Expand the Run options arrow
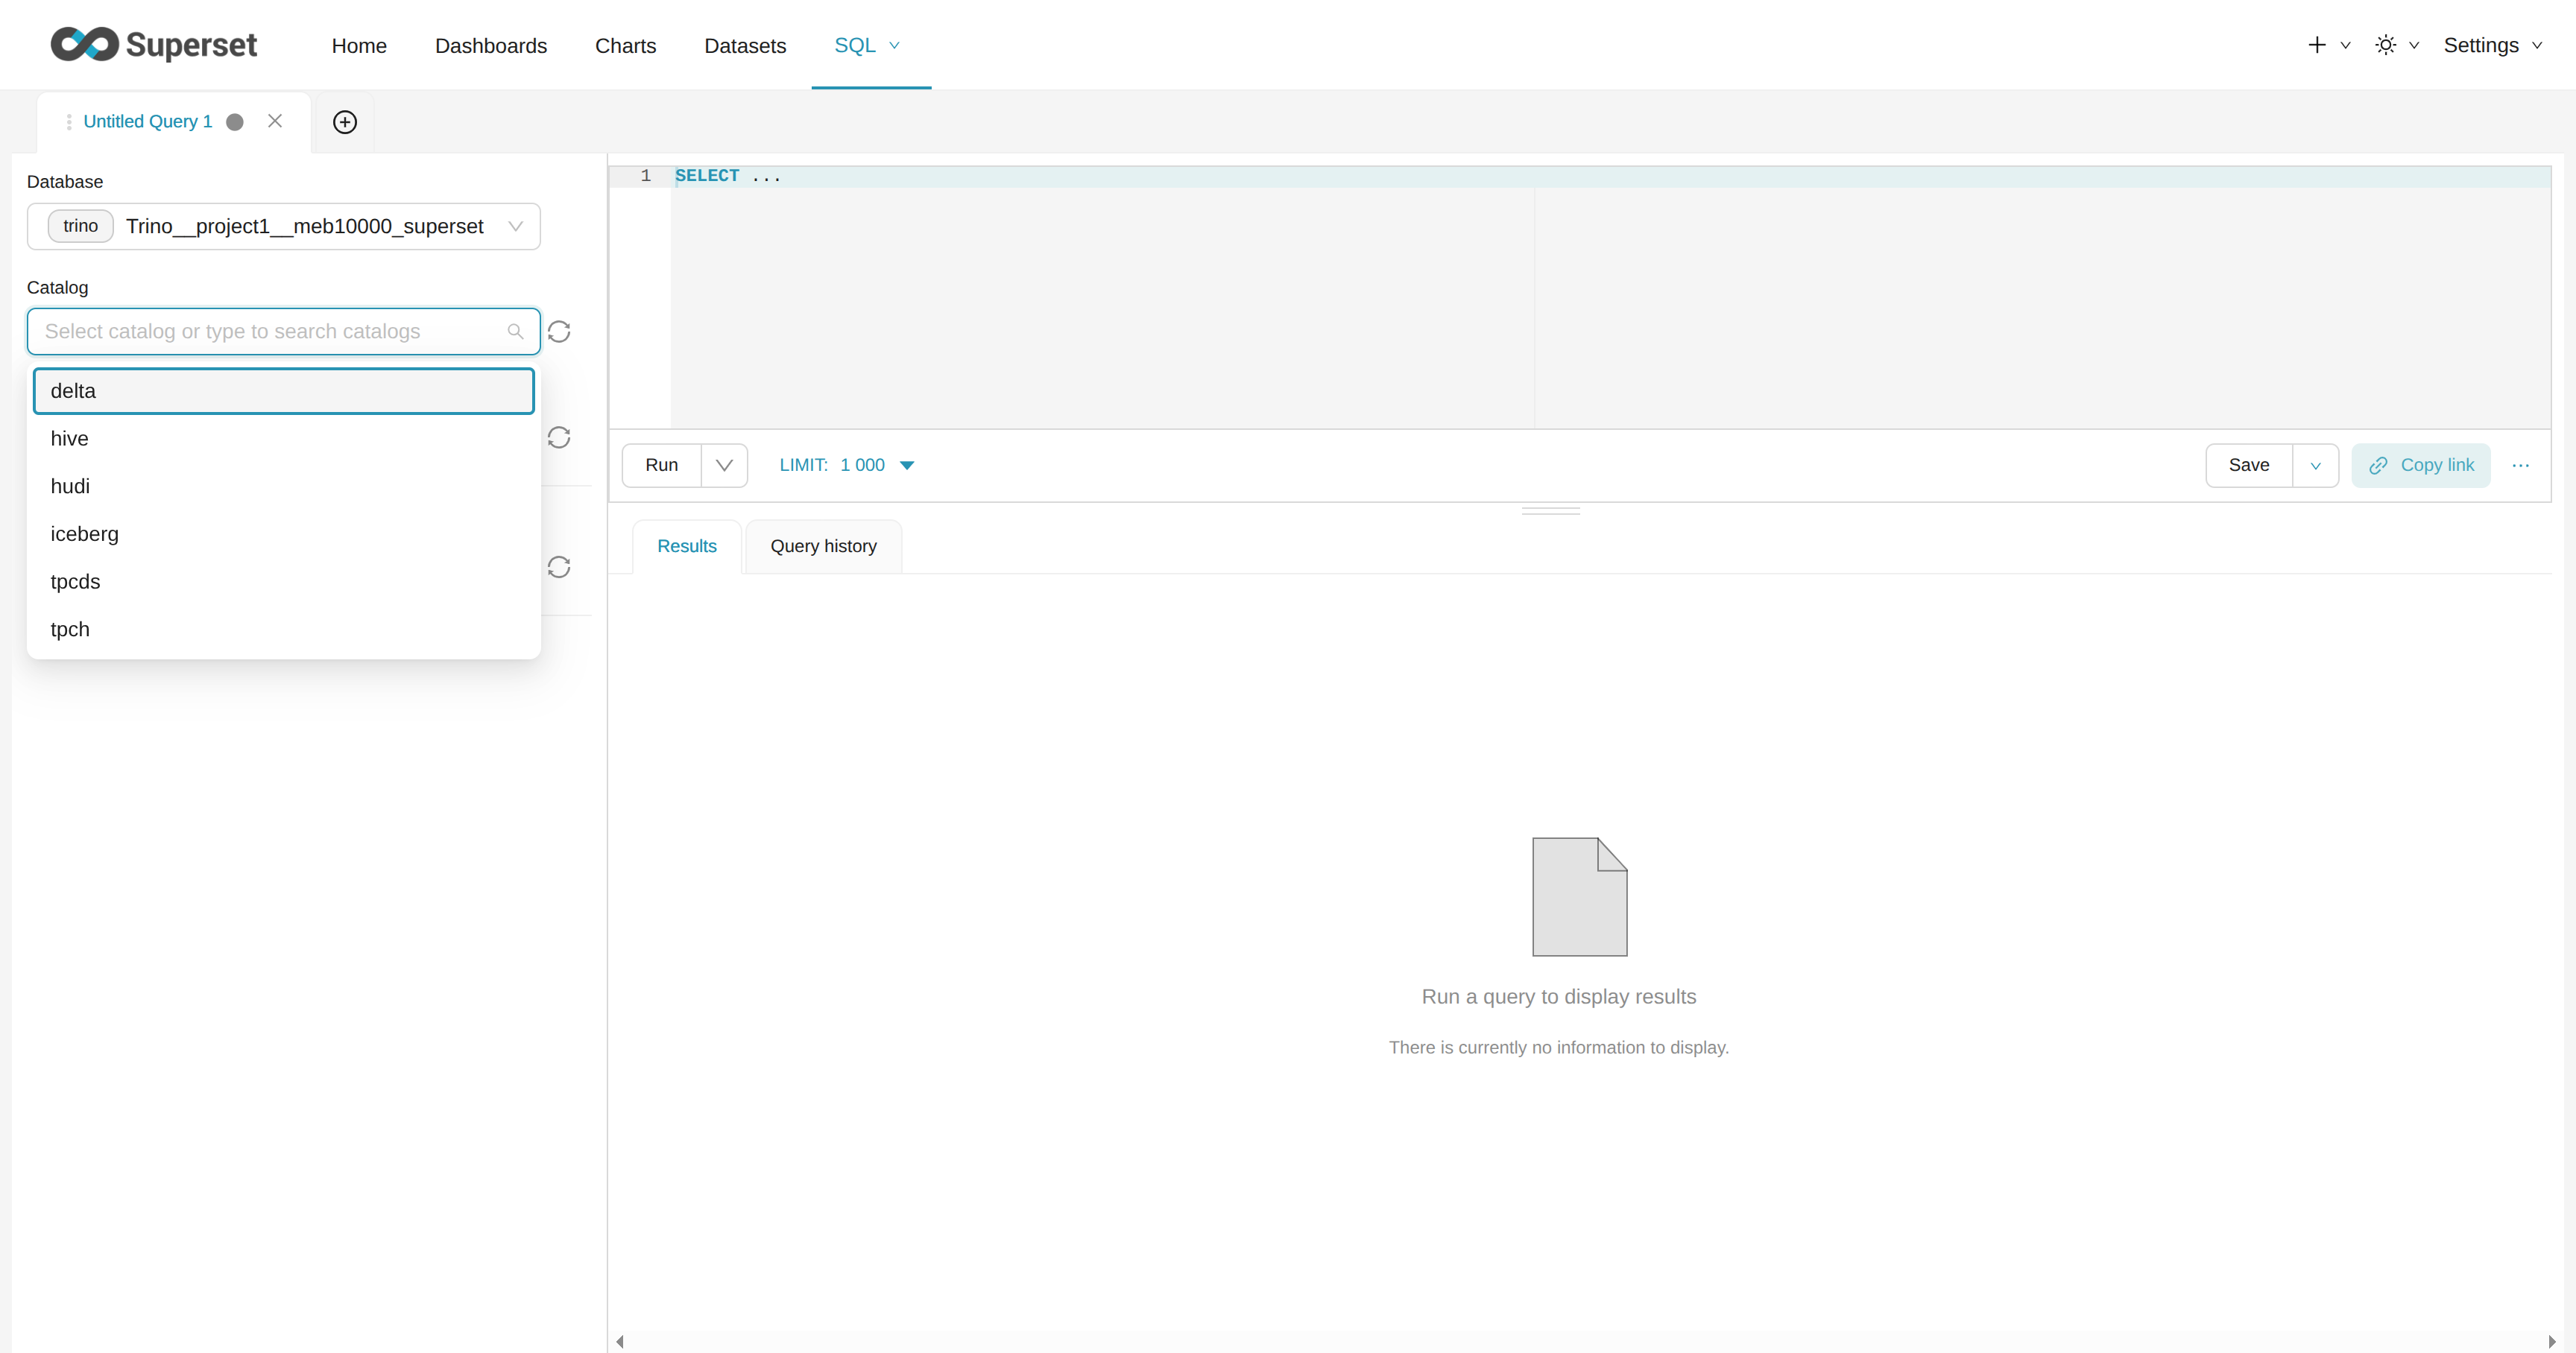This screenshot has width=2576, height=1353. point(725,466)
